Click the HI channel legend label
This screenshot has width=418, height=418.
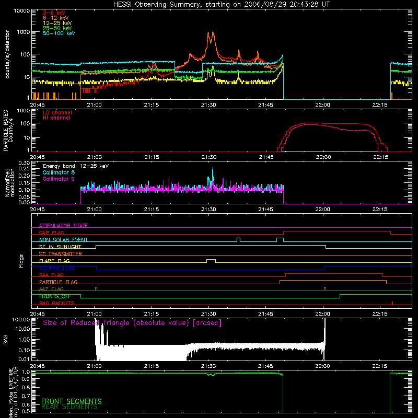57,118
